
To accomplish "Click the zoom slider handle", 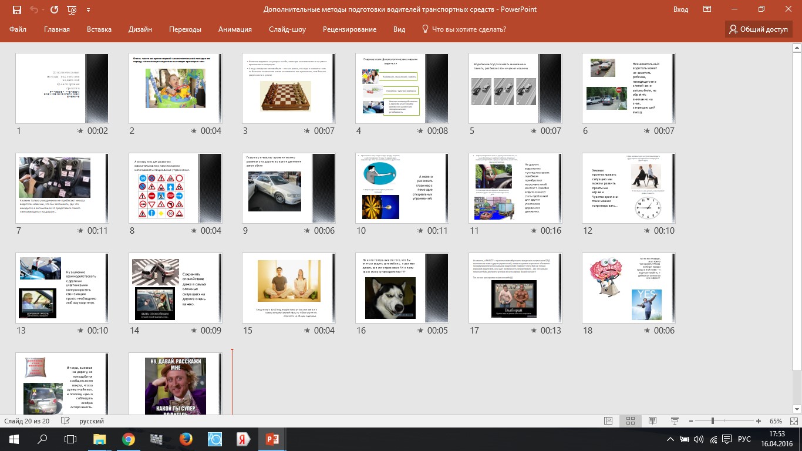I will (x=713, y=421).
